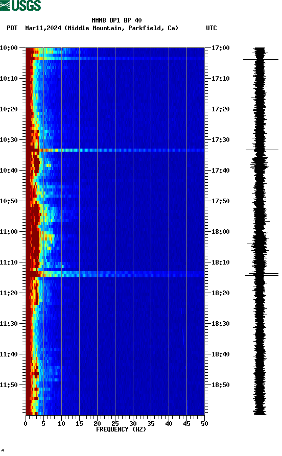Click the 'PDT' timezone label
The image size is (282, 456).
(x=12, y=28)
